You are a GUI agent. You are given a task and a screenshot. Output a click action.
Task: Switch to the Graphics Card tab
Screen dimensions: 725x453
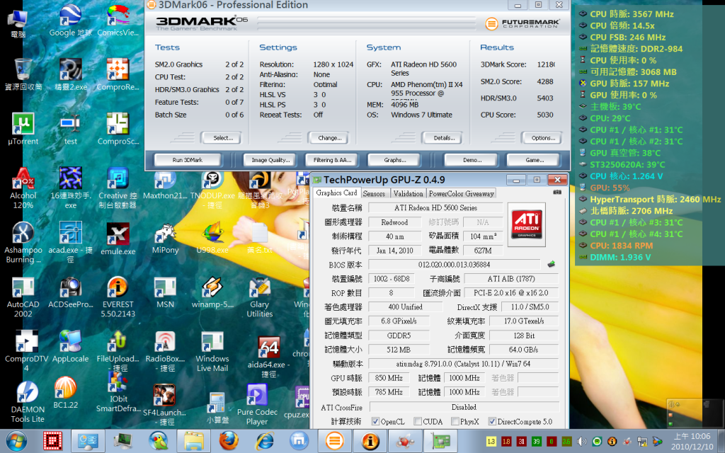(336, 193)
